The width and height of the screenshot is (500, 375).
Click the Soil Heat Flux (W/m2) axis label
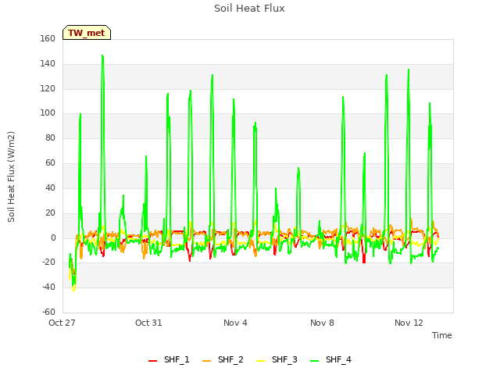tap(11, 177)
